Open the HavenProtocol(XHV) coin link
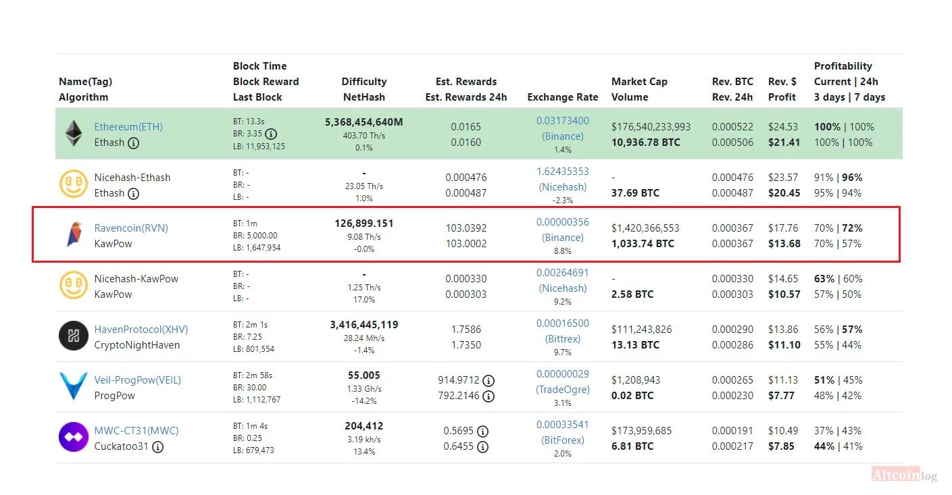 (141, 330)
